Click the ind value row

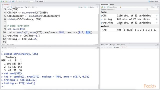click(129, 30)
